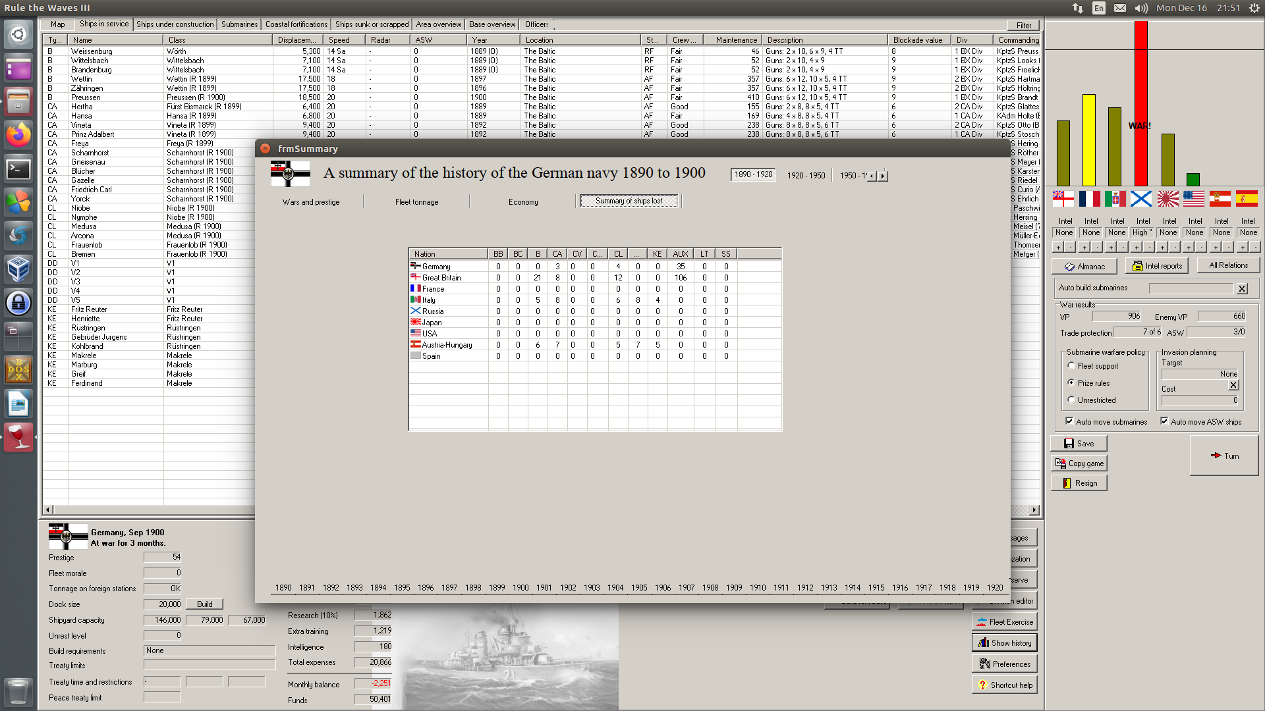1265x711 pixels.
Task: Switch to the Fleet tonnage tab
Action: pyautogui.click(x=416, y=202)
